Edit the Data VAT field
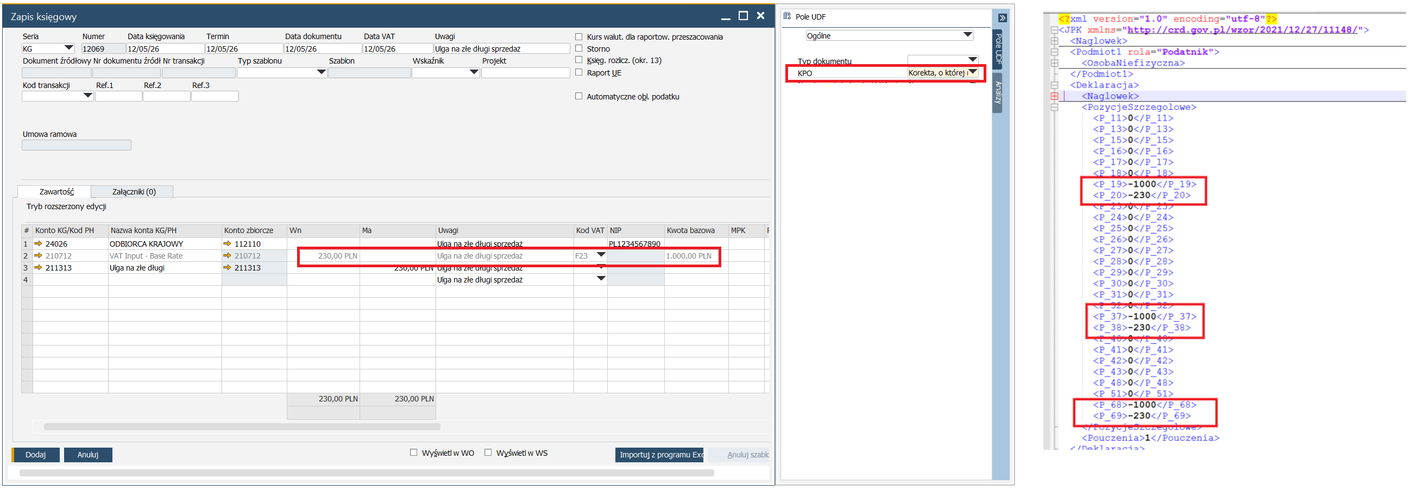This screenshot has width=1417, height=490. 398,49
